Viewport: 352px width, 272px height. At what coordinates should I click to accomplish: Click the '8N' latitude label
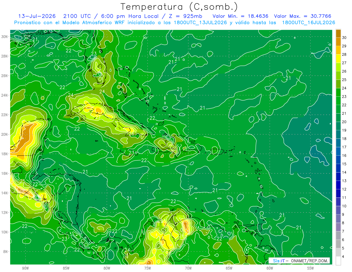[6, 252]
